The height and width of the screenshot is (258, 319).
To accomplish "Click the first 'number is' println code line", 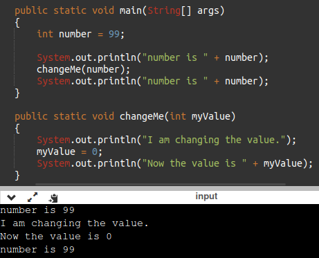I will coord(153,57).
